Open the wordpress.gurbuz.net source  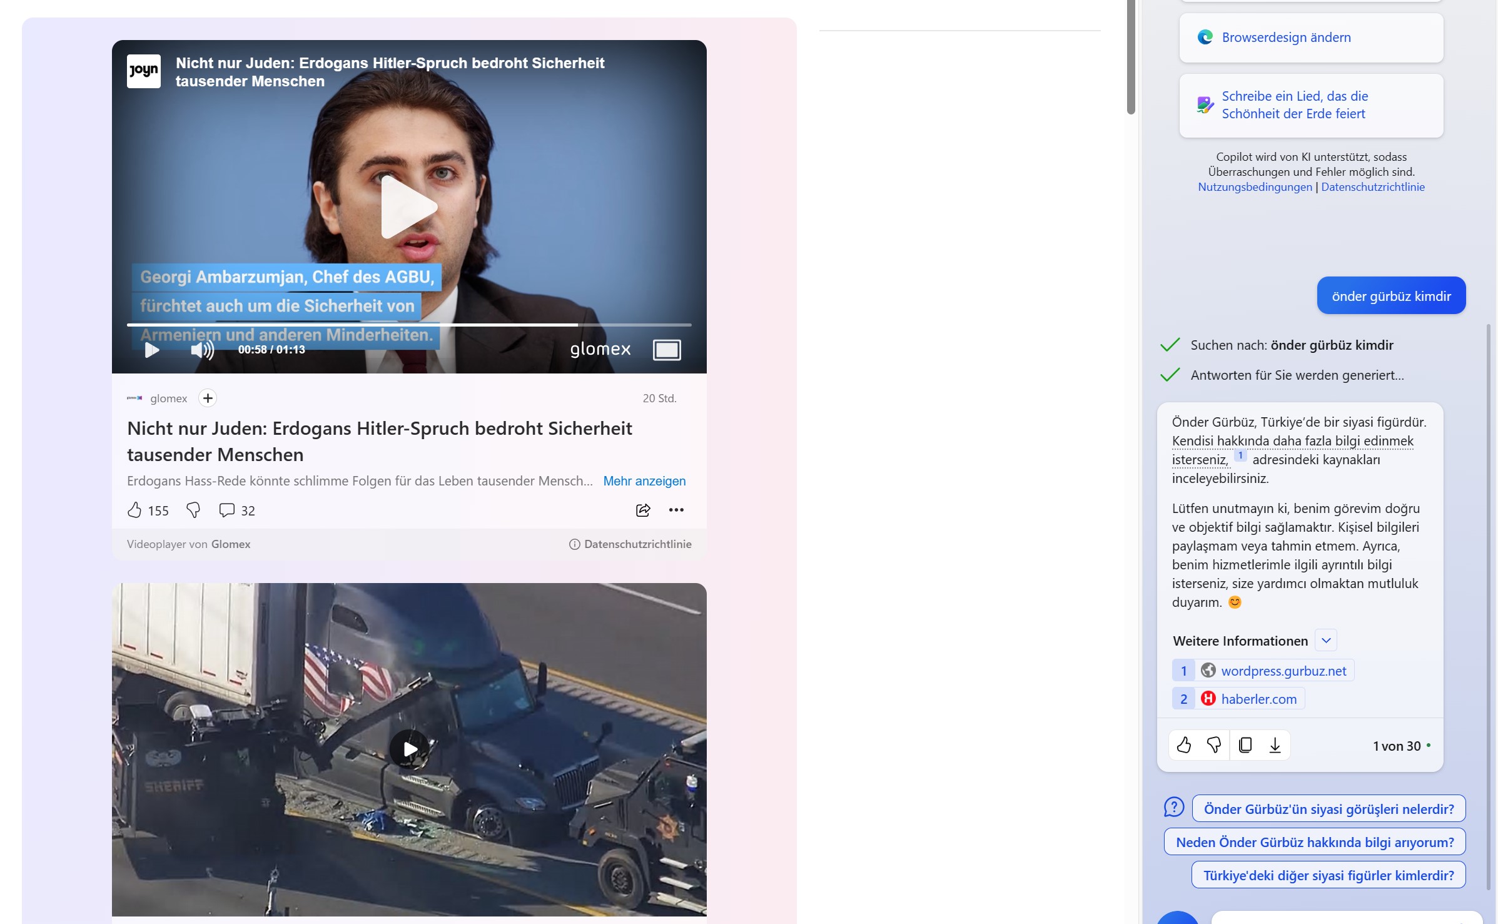point(1263,671)
